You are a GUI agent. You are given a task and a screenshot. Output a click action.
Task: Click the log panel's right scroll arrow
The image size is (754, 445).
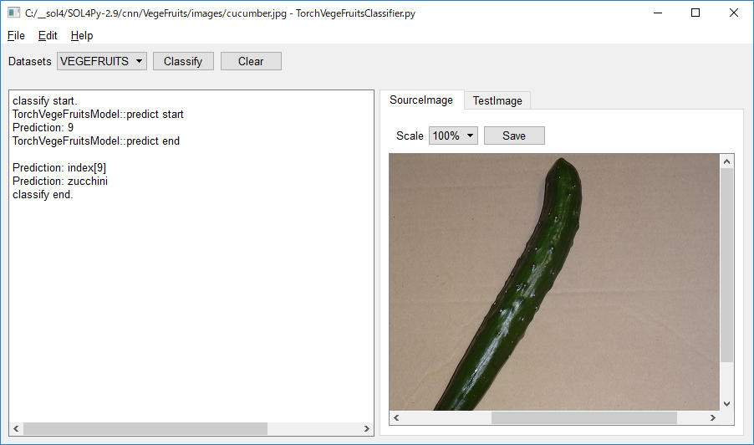click(366, 428)
